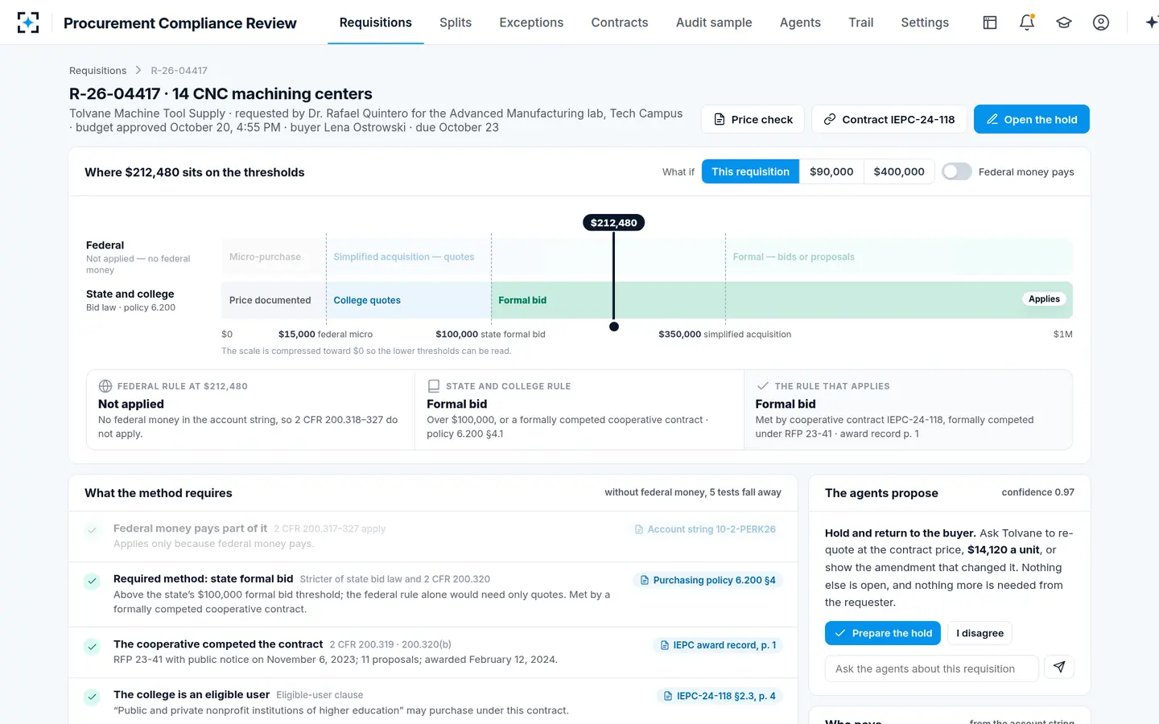The image size is (1159, 724).
Task: Open the notifications bell
Action: click(x=1027, y=23)
